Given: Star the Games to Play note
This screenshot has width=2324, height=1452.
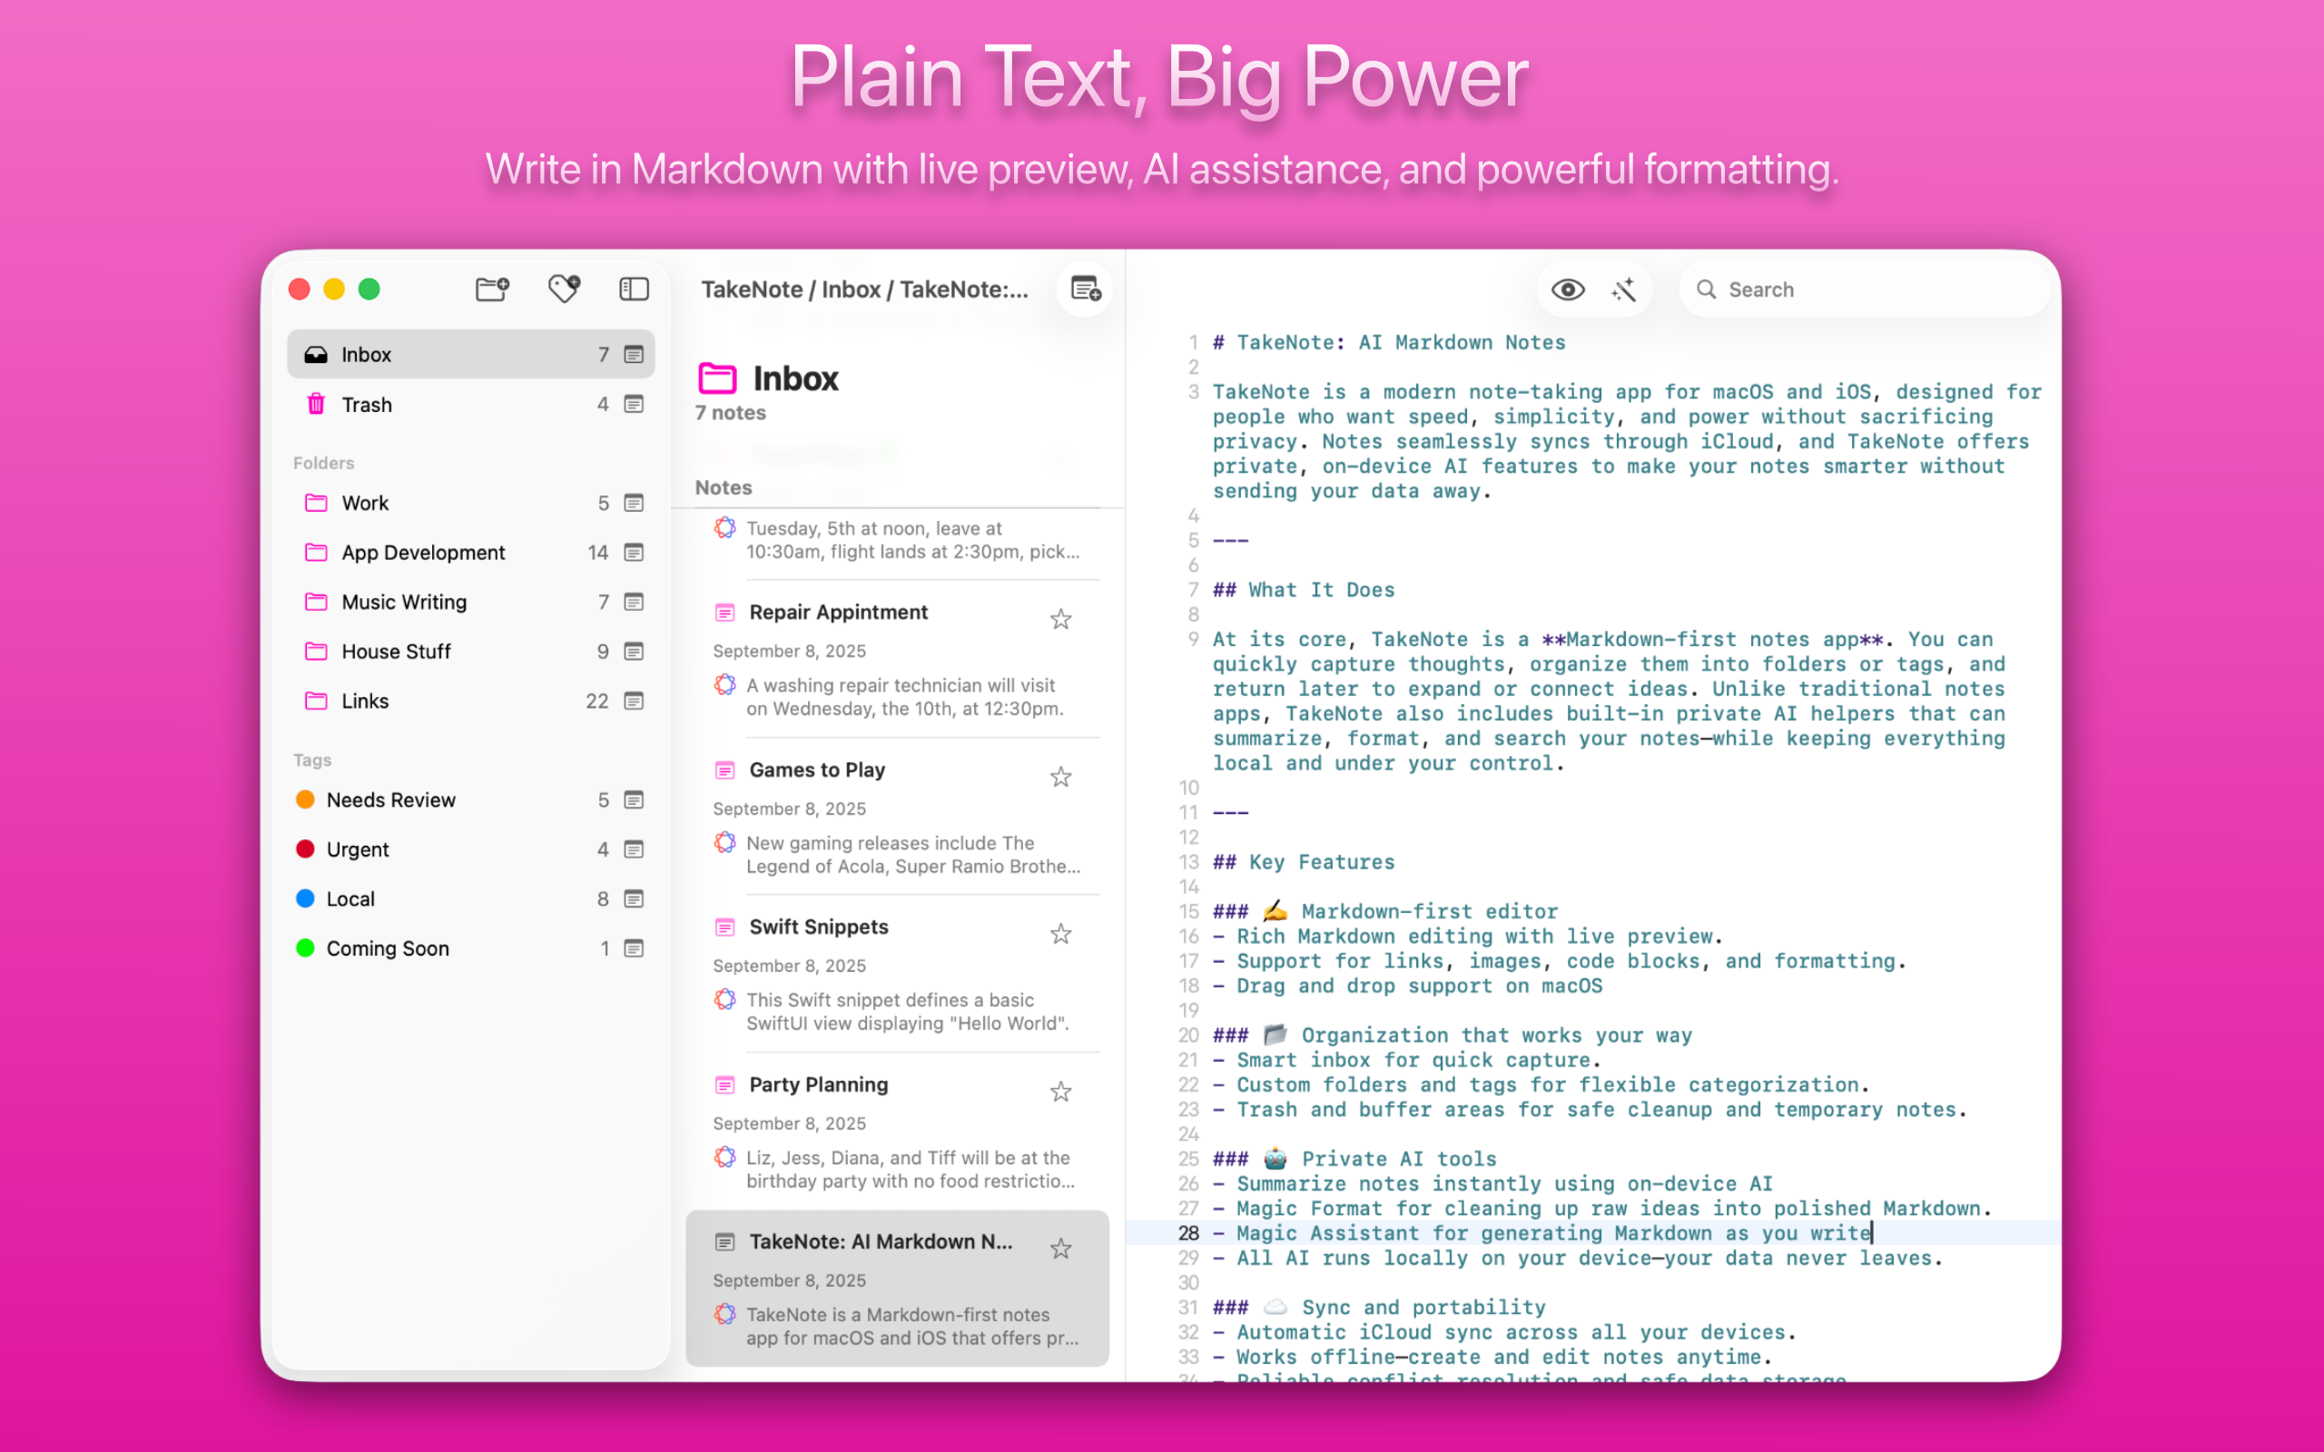Looking at the screenshot, I should coord(1060,777).
